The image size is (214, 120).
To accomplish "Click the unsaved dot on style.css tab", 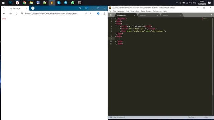I will [x=157, y=15].
